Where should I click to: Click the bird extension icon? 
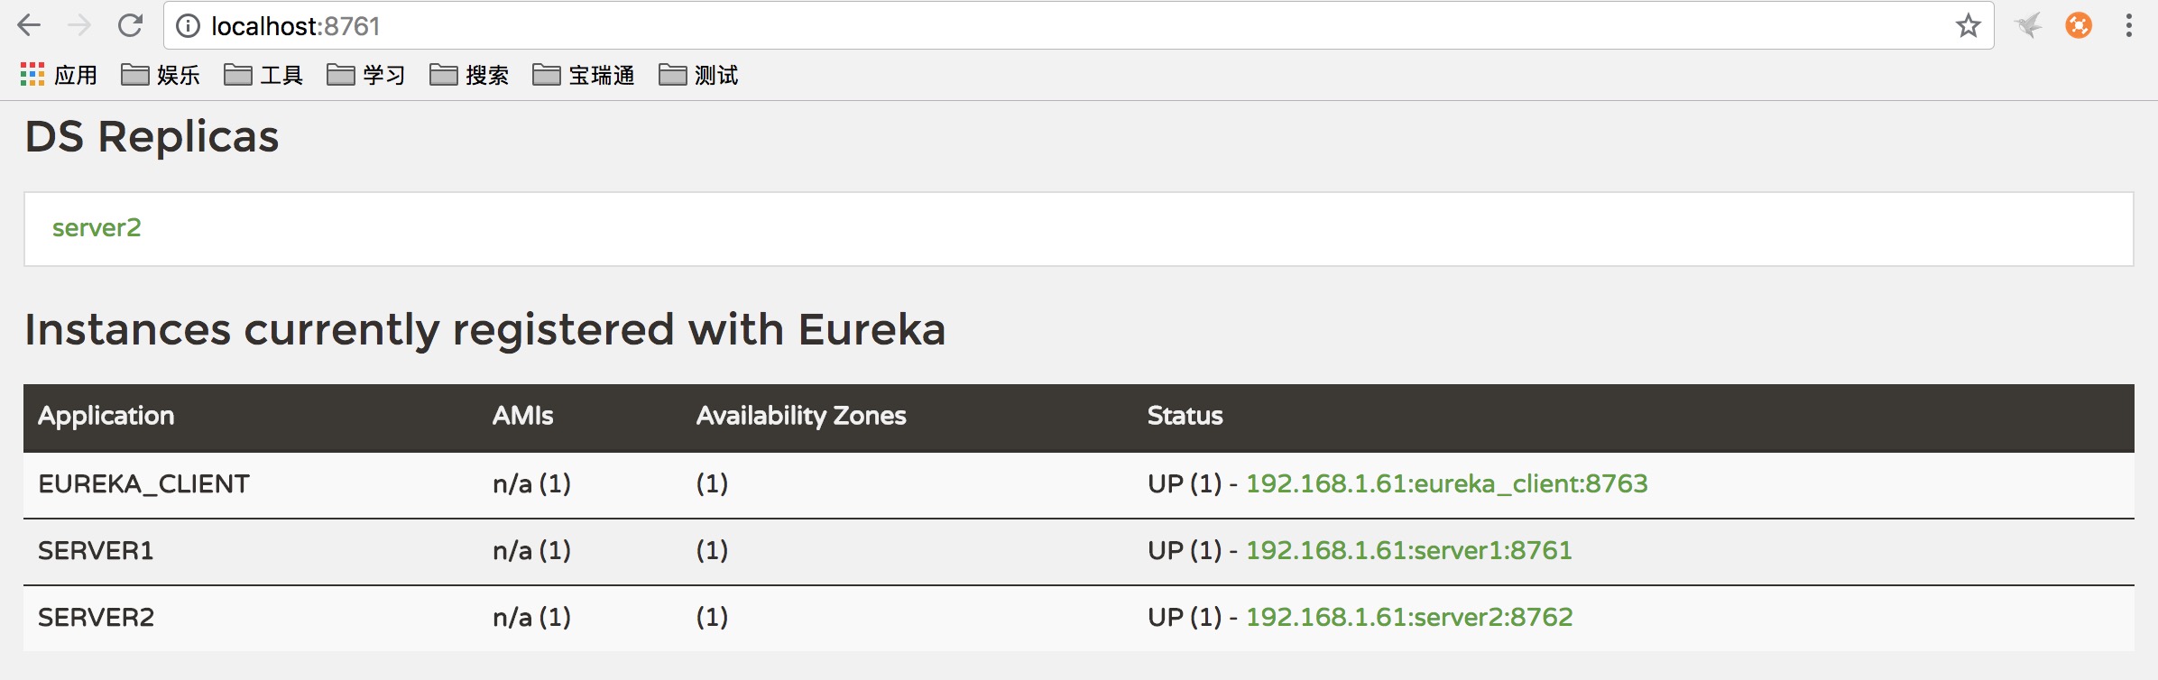2028,25
